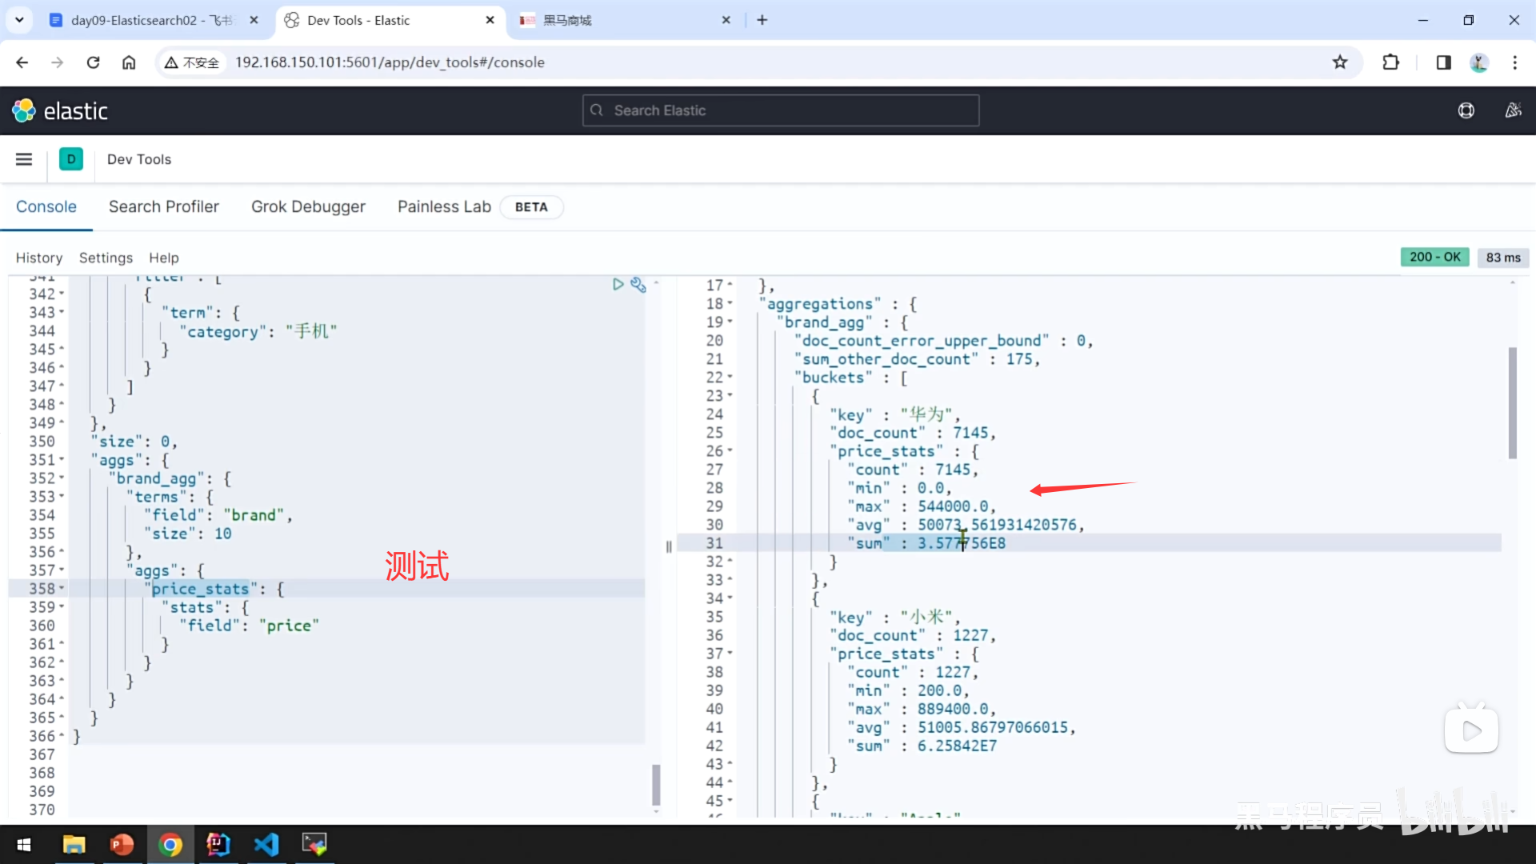Open the console Settings link

coord(106,258)
